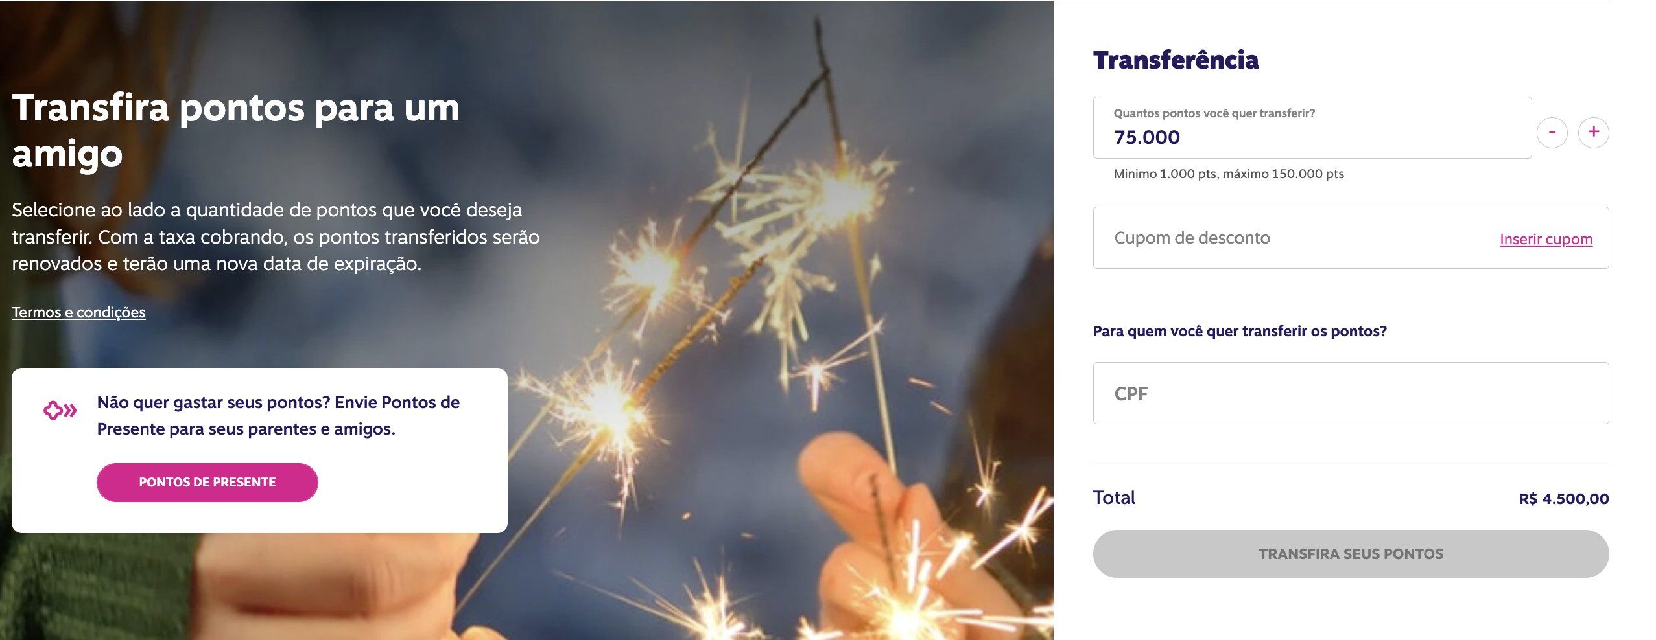Click the gift points promo card text
Screen dimensions: 1656x640
click(x=278, y=416)
